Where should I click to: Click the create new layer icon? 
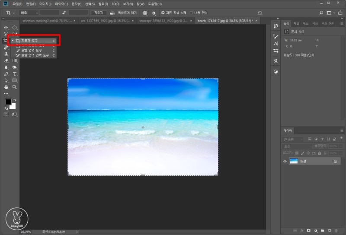(329, 231)
